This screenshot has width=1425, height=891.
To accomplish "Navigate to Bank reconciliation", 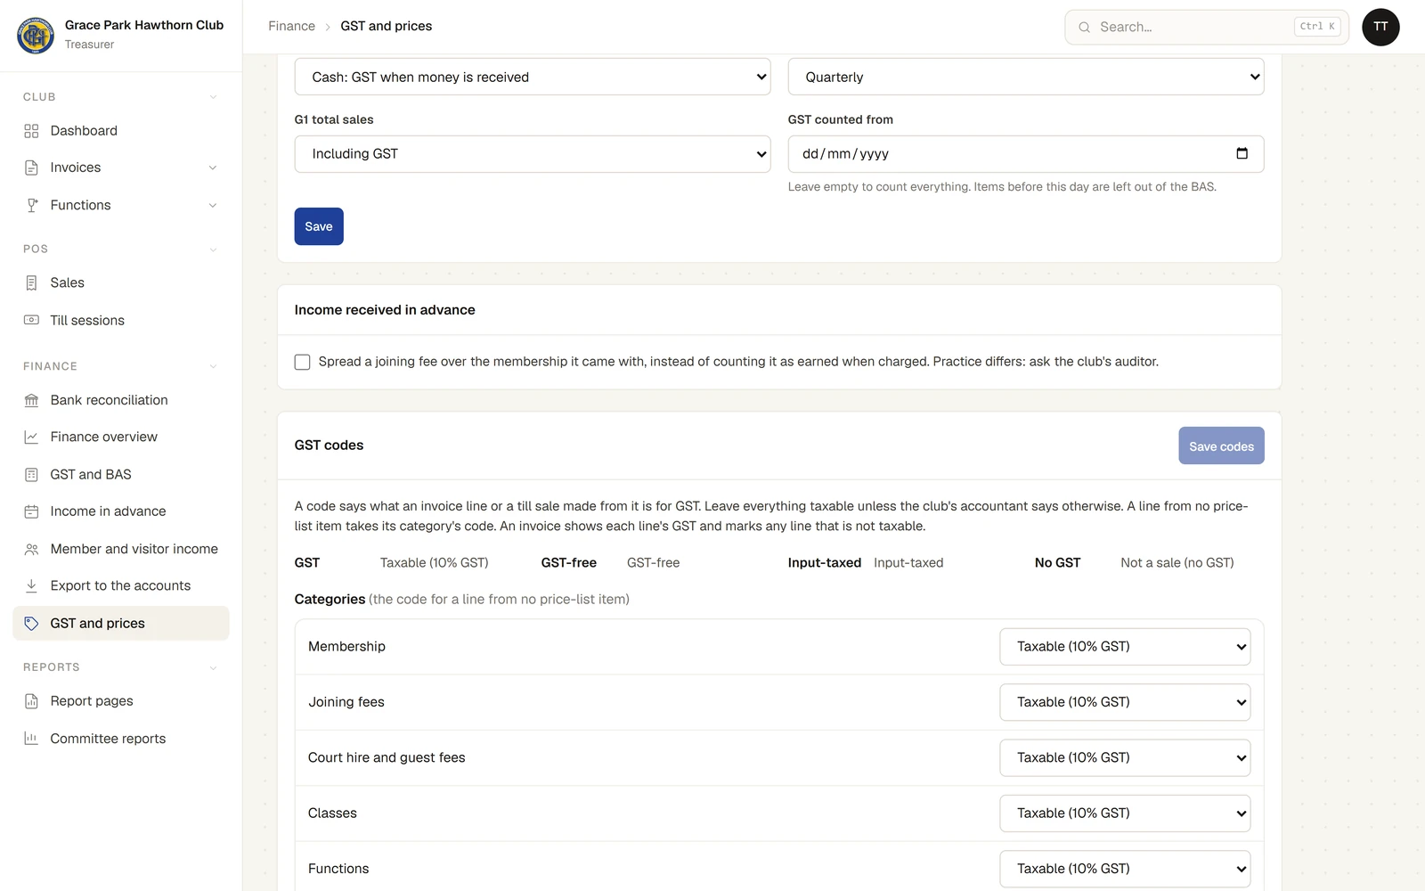I will [x=121, y=400].
